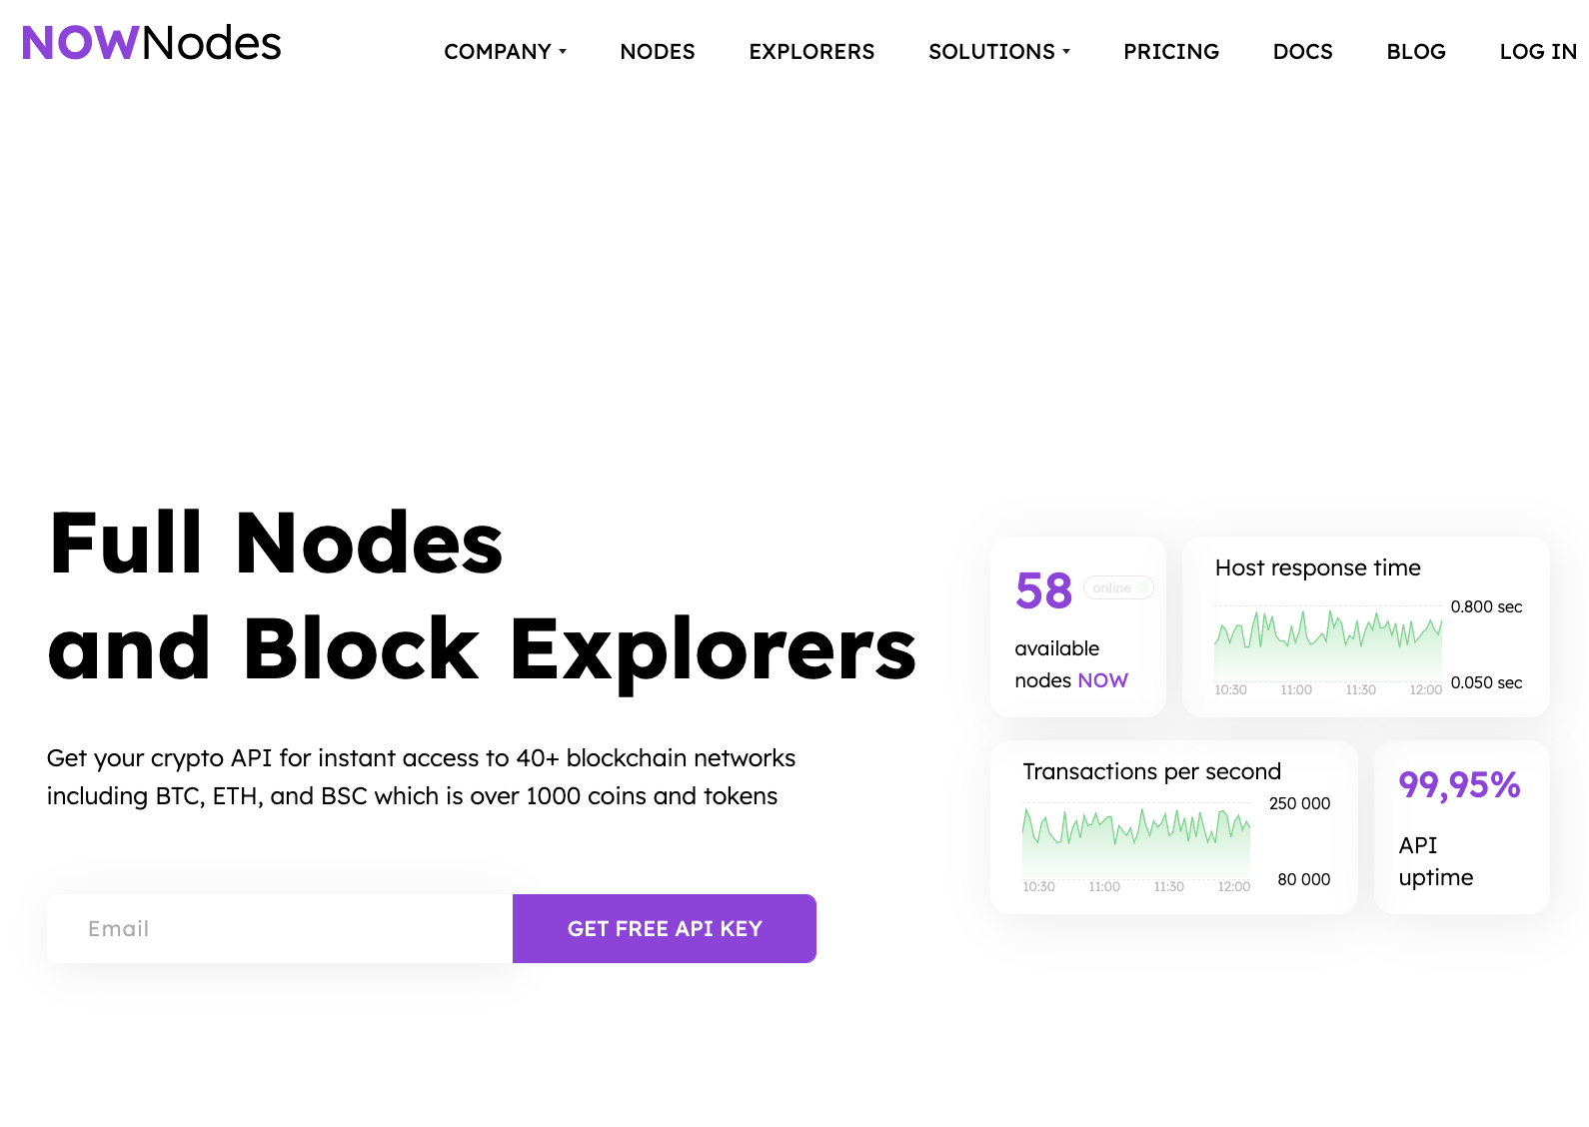Click the purple 'NOW' text after nodes
1589x1127 pixels.
(x=1102, y=680)
